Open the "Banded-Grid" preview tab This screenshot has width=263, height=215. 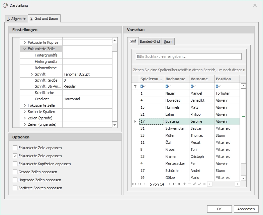click(150, 41)
